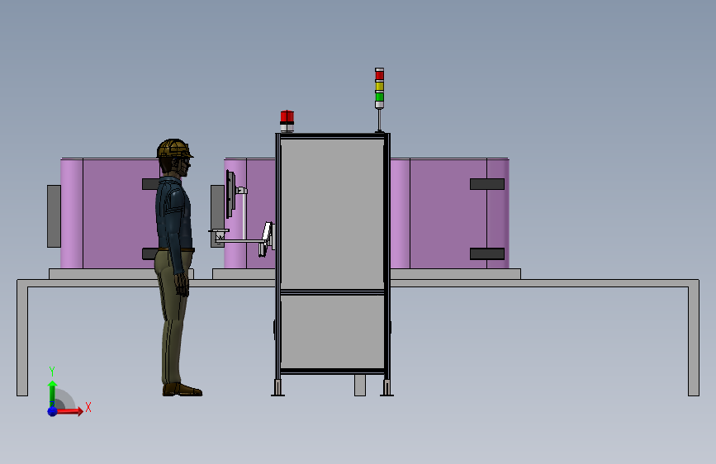Click the Y label of the triad
The image size is (716, 464).
(x=52, y=372)
